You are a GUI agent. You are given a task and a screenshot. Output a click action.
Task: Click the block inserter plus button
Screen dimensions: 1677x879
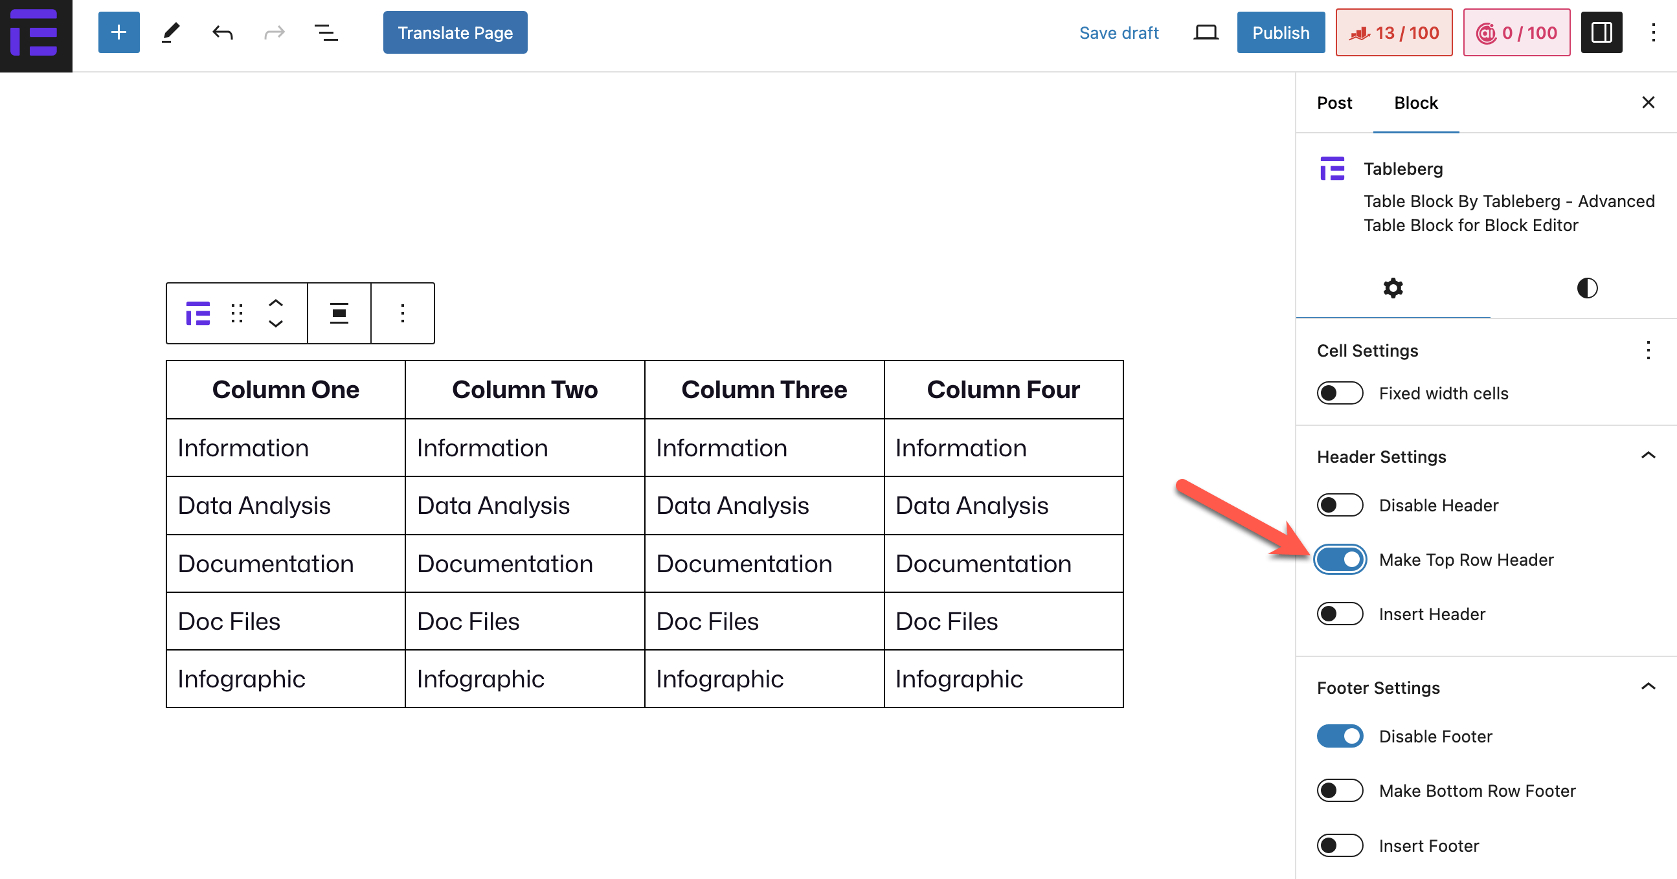coord(118,32)
